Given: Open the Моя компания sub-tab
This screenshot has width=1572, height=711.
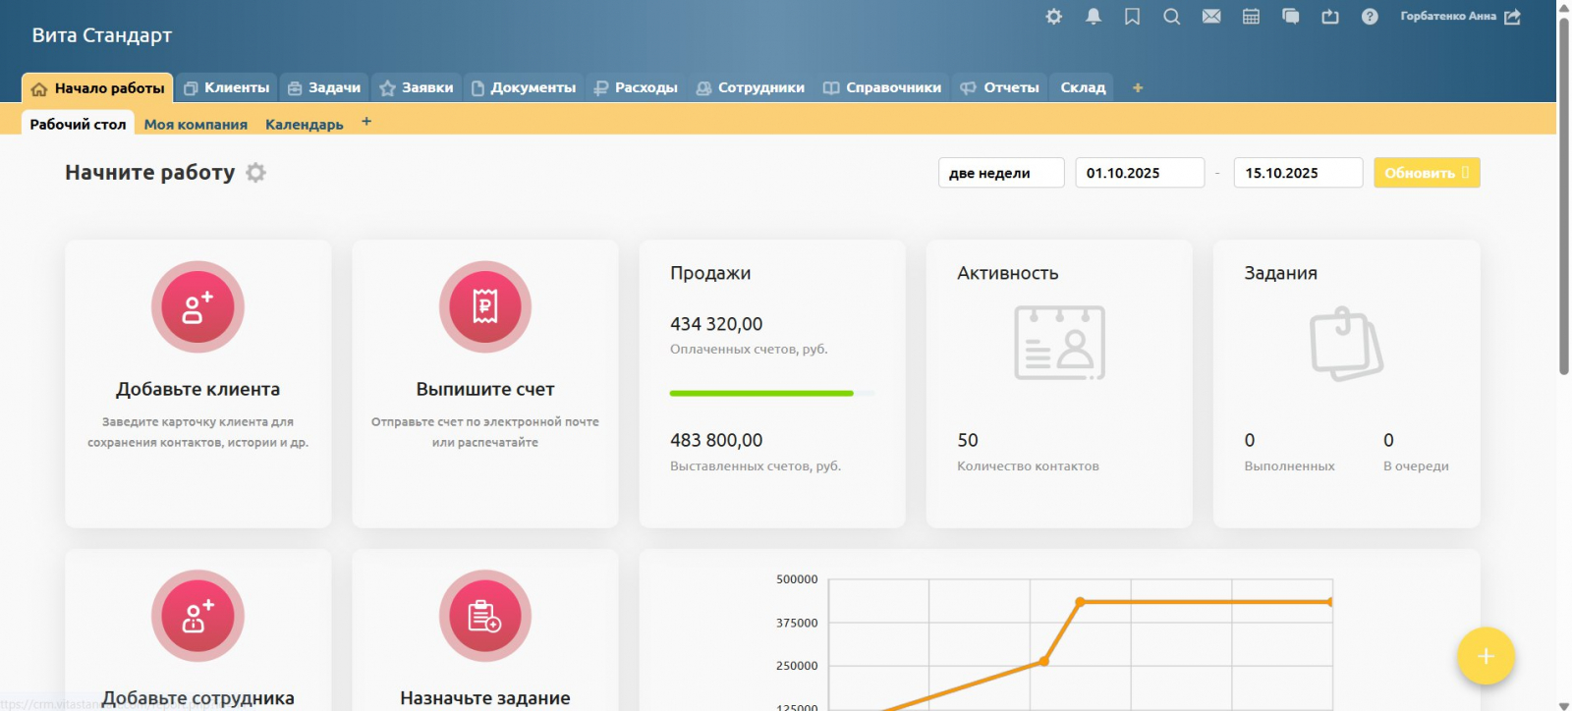Looking at the screenshot, I should coord(196,125).
